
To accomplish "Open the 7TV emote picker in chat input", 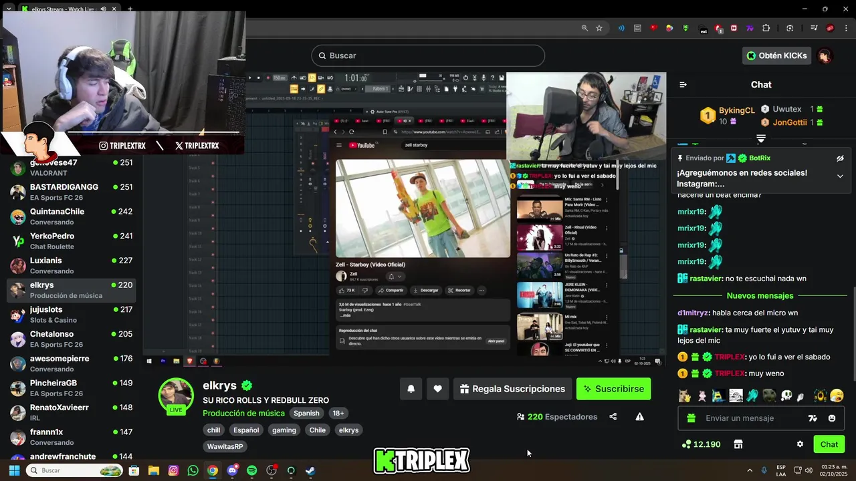I will point(813,418).
